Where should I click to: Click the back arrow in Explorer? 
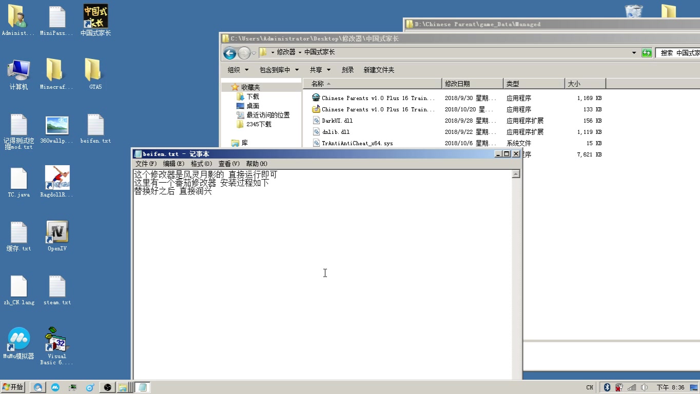[230, 53]
